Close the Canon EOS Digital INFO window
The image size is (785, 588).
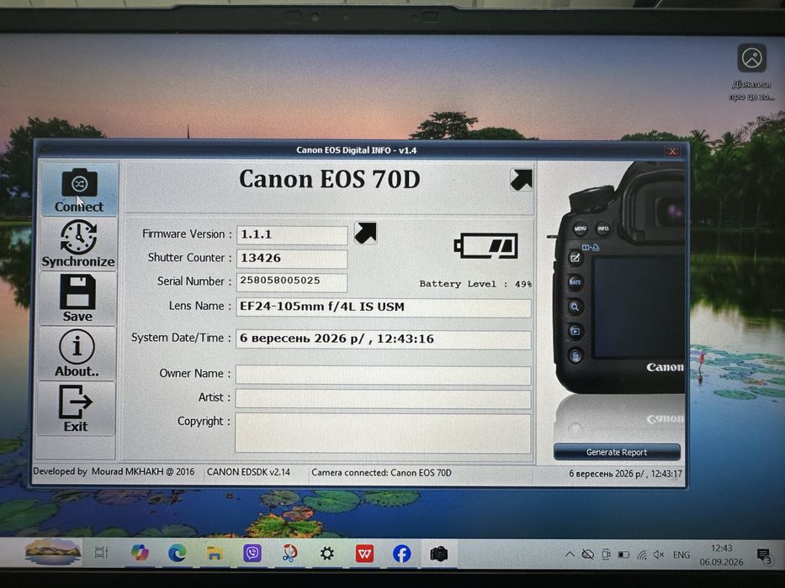click(672, 151)
